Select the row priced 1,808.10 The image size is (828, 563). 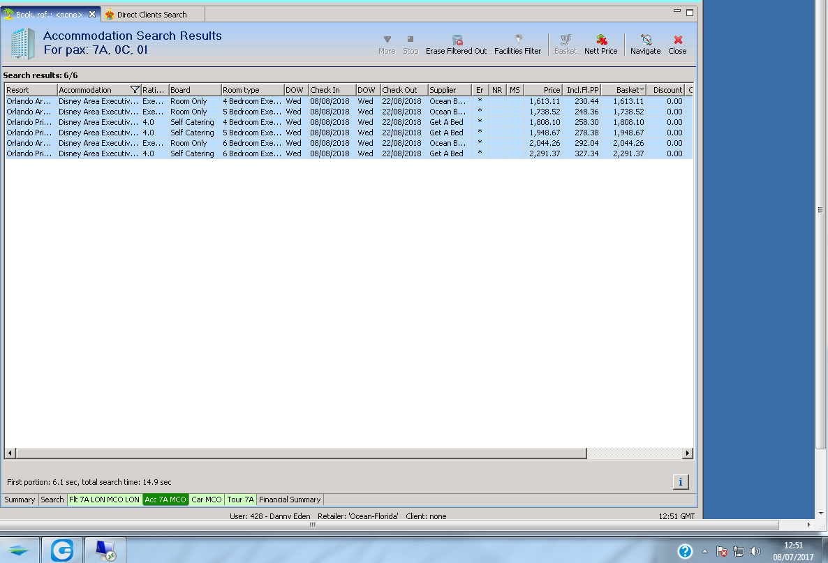pos(348,122)
